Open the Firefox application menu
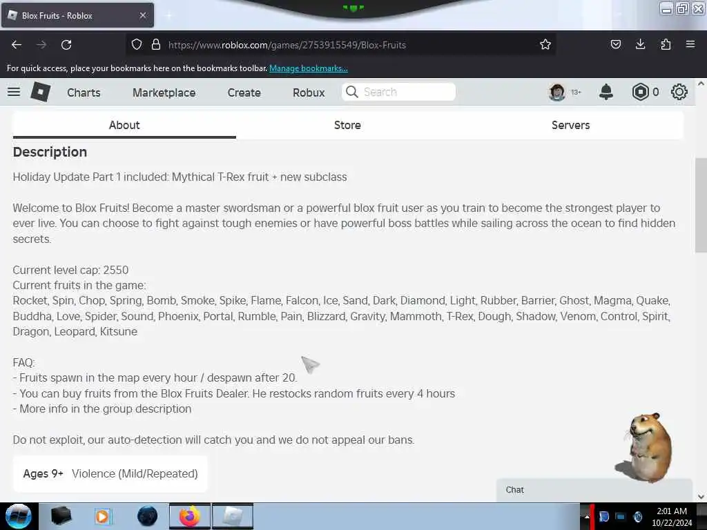707x530 pixels. click(x=690, y=44)
